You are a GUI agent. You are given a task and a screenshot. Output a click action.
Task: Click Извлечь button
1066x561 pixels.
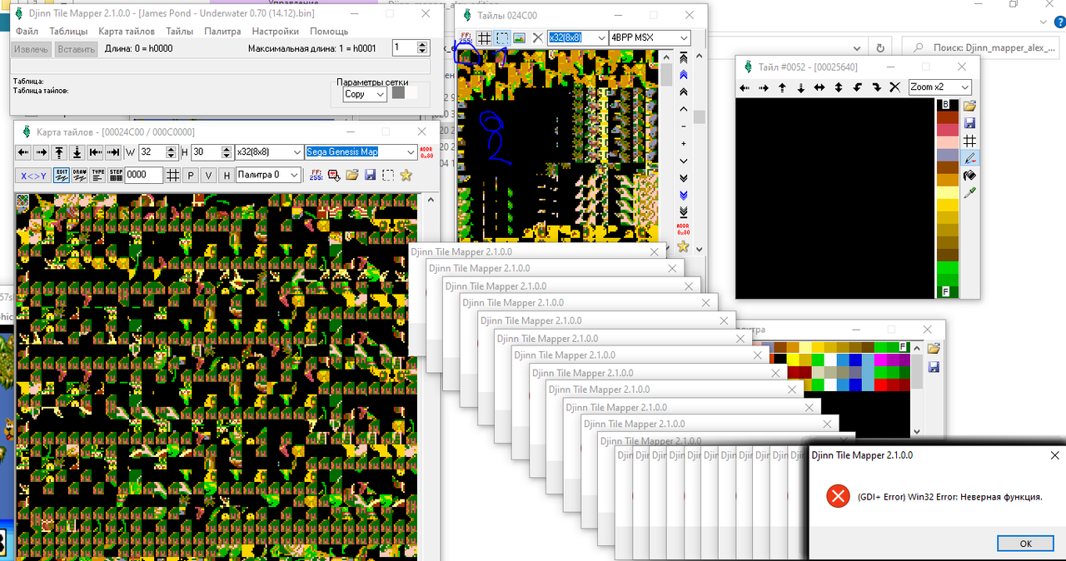pos(31,49)
